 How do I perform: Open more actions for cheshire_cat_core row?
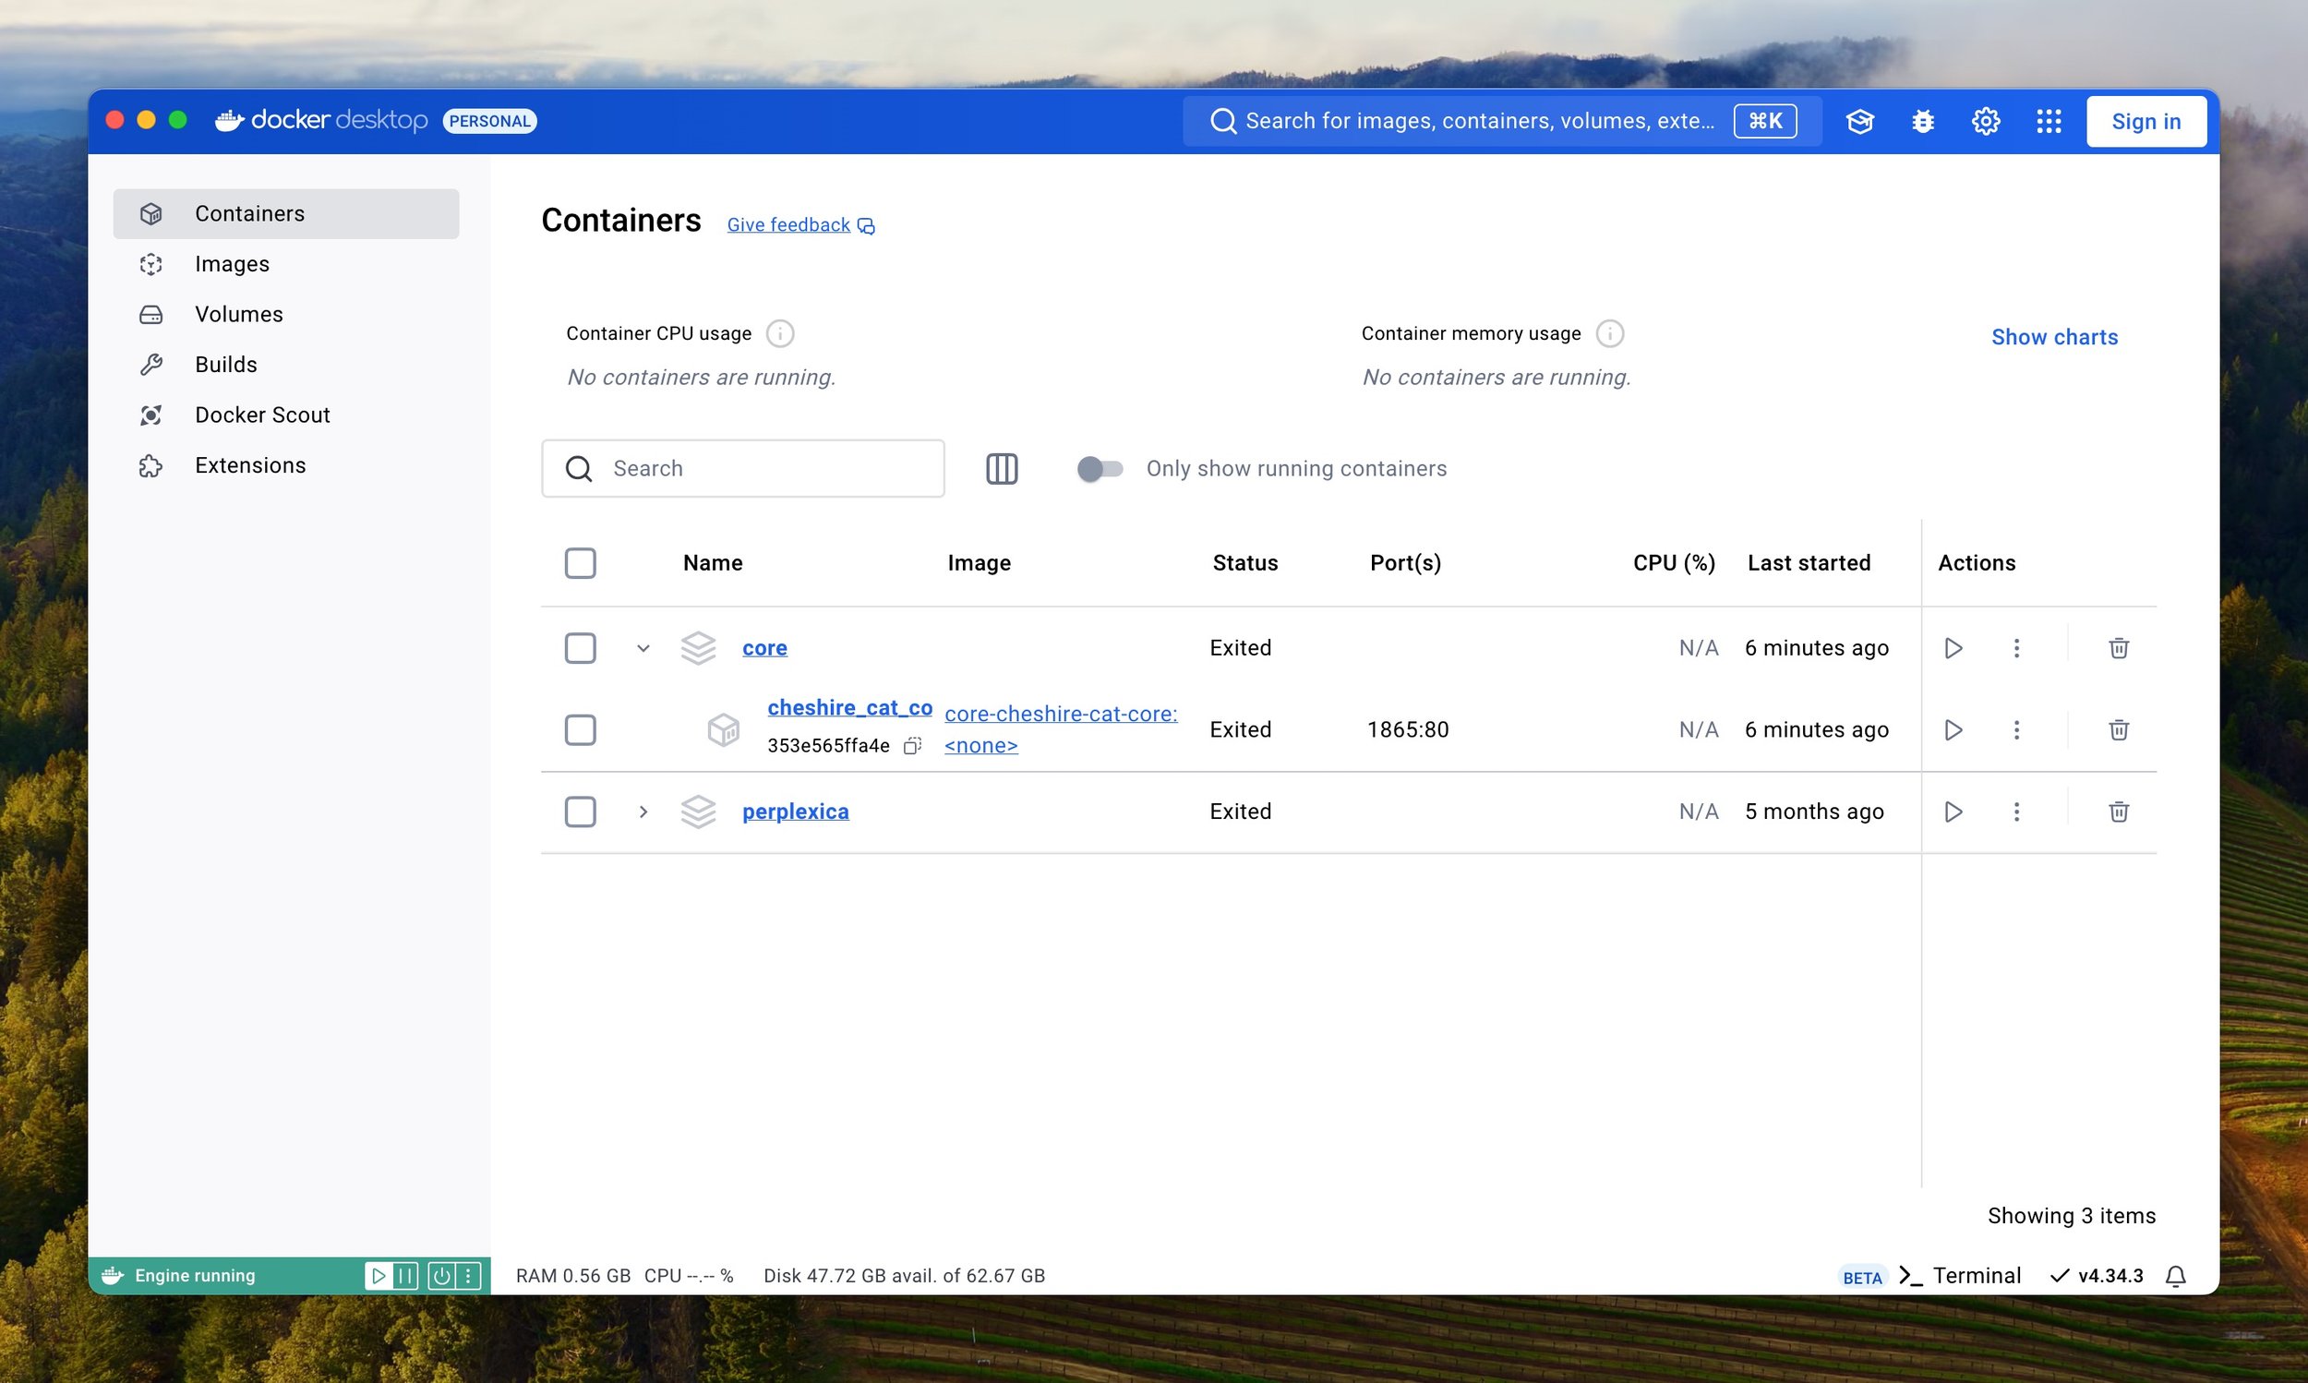pyautogui.click(x=2016, y=729)
